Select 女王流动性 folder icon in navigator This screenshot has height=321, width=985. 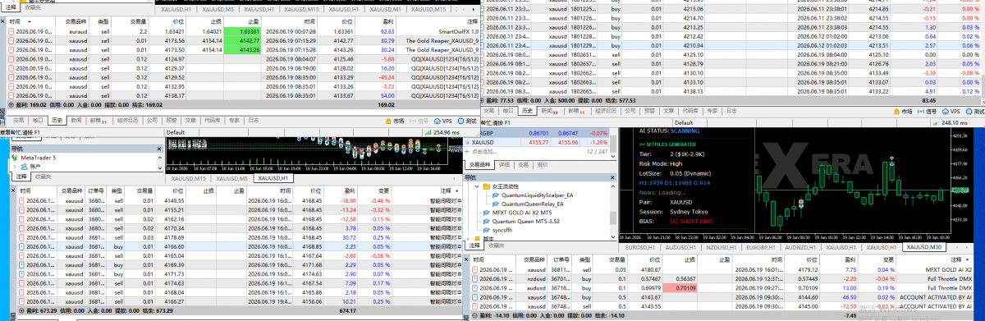486,187
